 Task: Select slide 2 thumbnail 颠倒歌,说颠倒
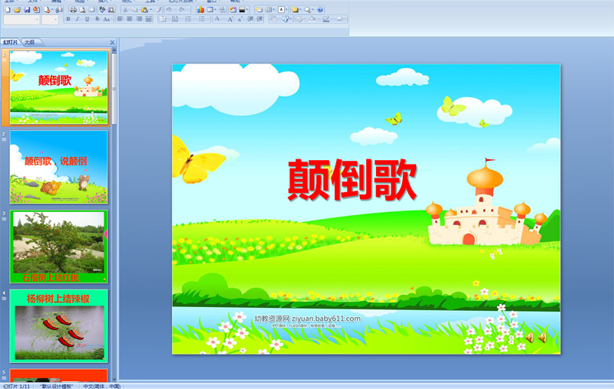(x=59, y=167)
